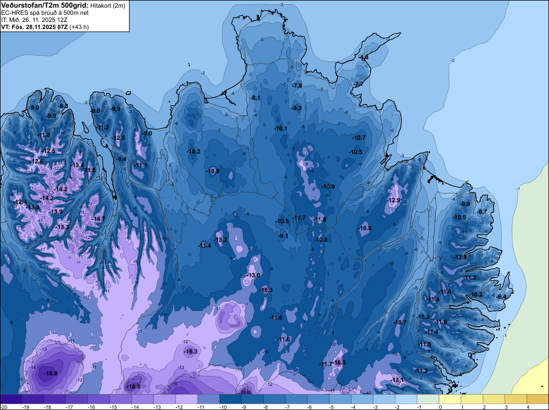
Task: Select the map title 'Veðurstofan/T2m 500grid:'
Action: click(44, 5)
